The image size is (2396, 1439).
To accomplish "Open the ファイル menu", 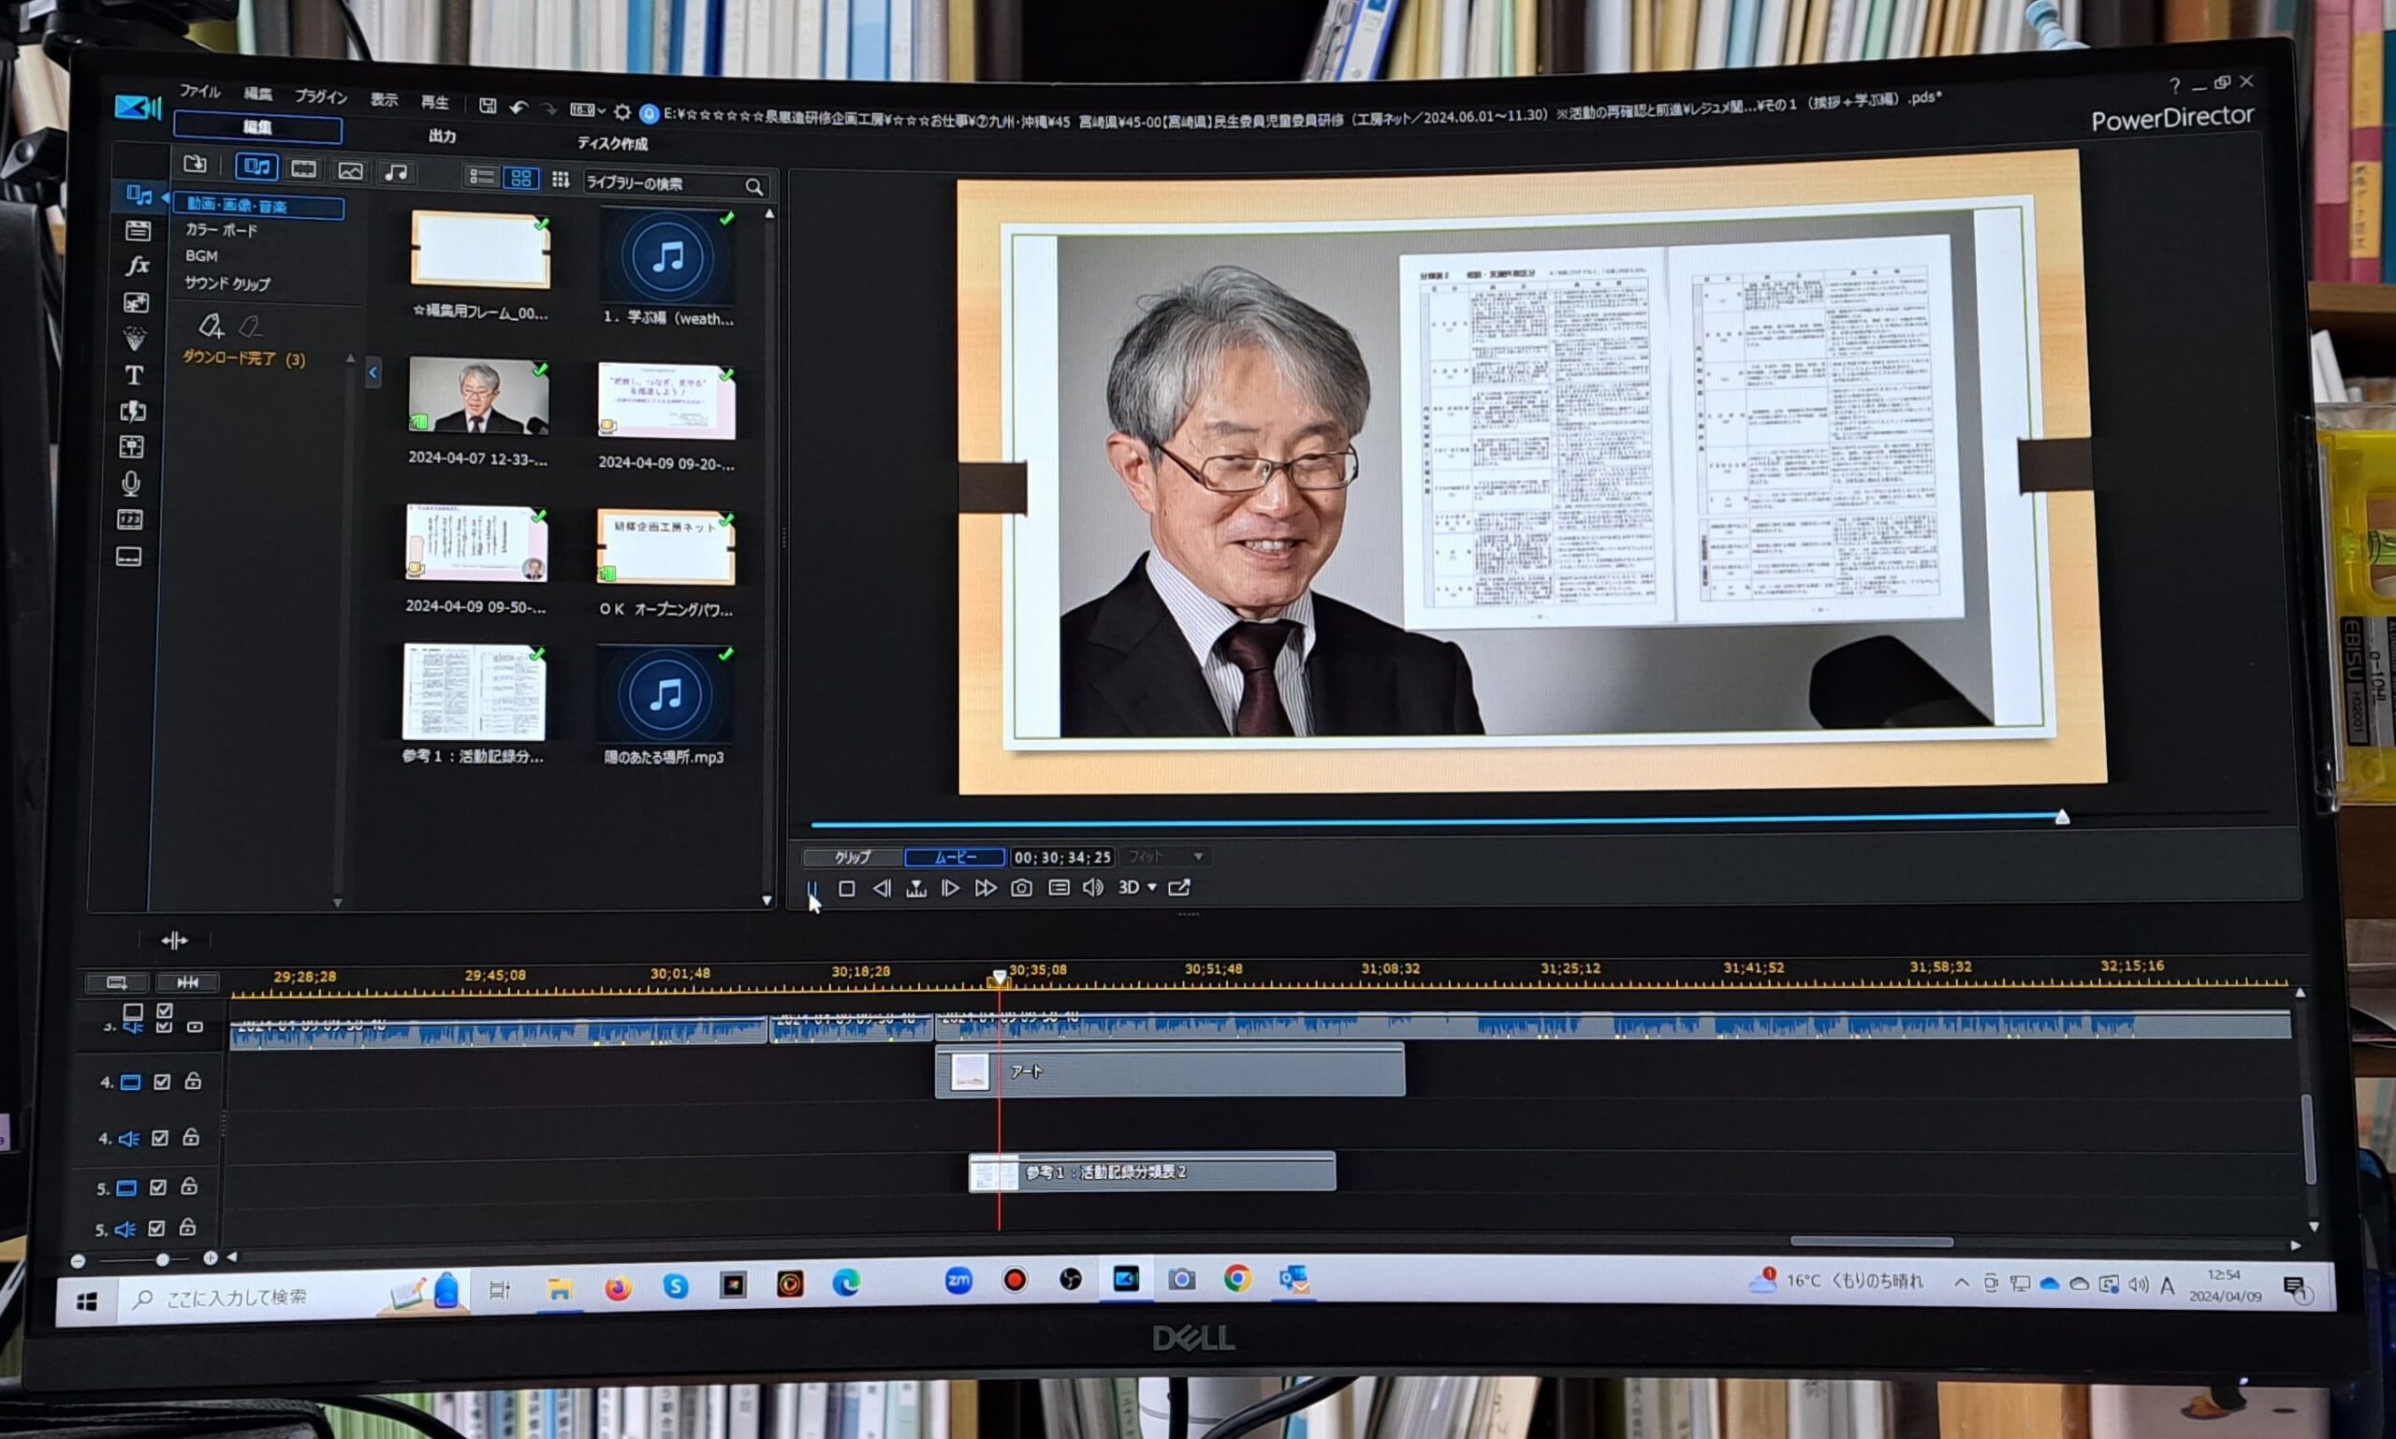I will [x=200, y=92].
